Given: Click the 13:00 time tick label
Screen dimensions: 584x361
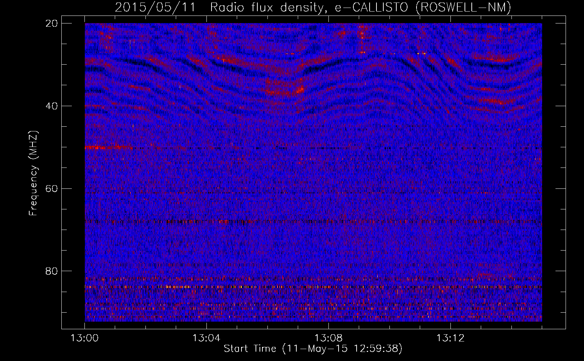Looking at the screenshot, I should point(84,338).
